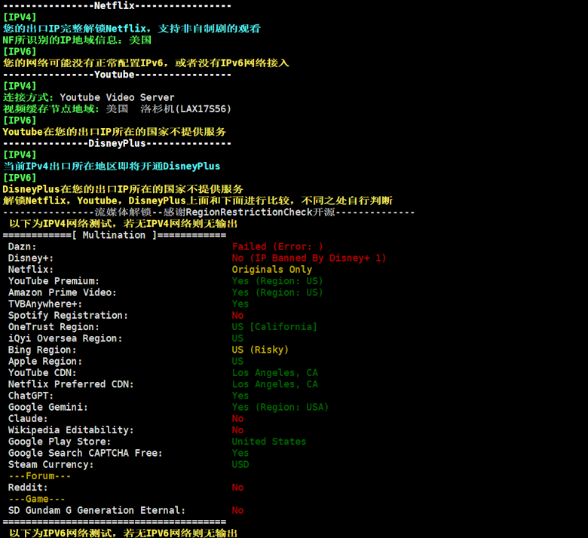
Task: Click the 'Steam Currency:' label
Action: 51,465
